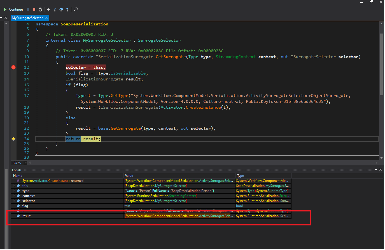Open the search magnifier tool
Screen dimensions: 385x250
(x=76, y=9)
